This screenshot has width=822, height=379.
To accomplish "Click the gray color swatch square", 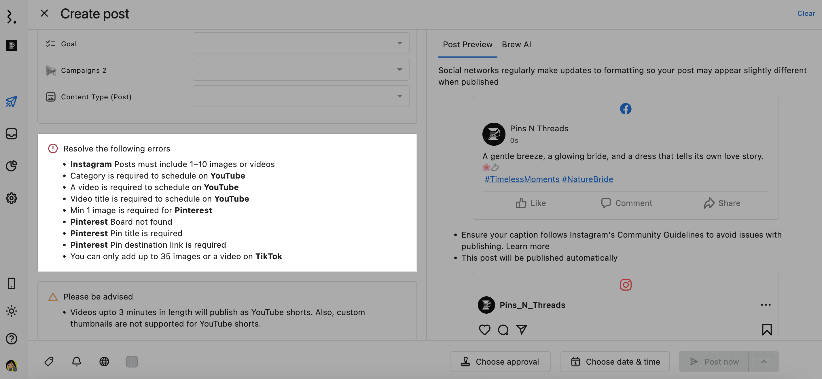I will tap(132, 361).
